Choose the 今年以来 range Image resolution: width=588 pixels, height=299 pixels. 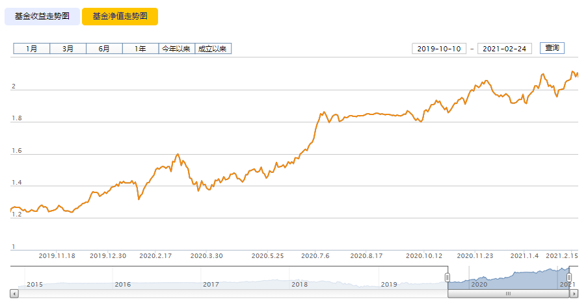pyautogui.click(x=177, y=49)
